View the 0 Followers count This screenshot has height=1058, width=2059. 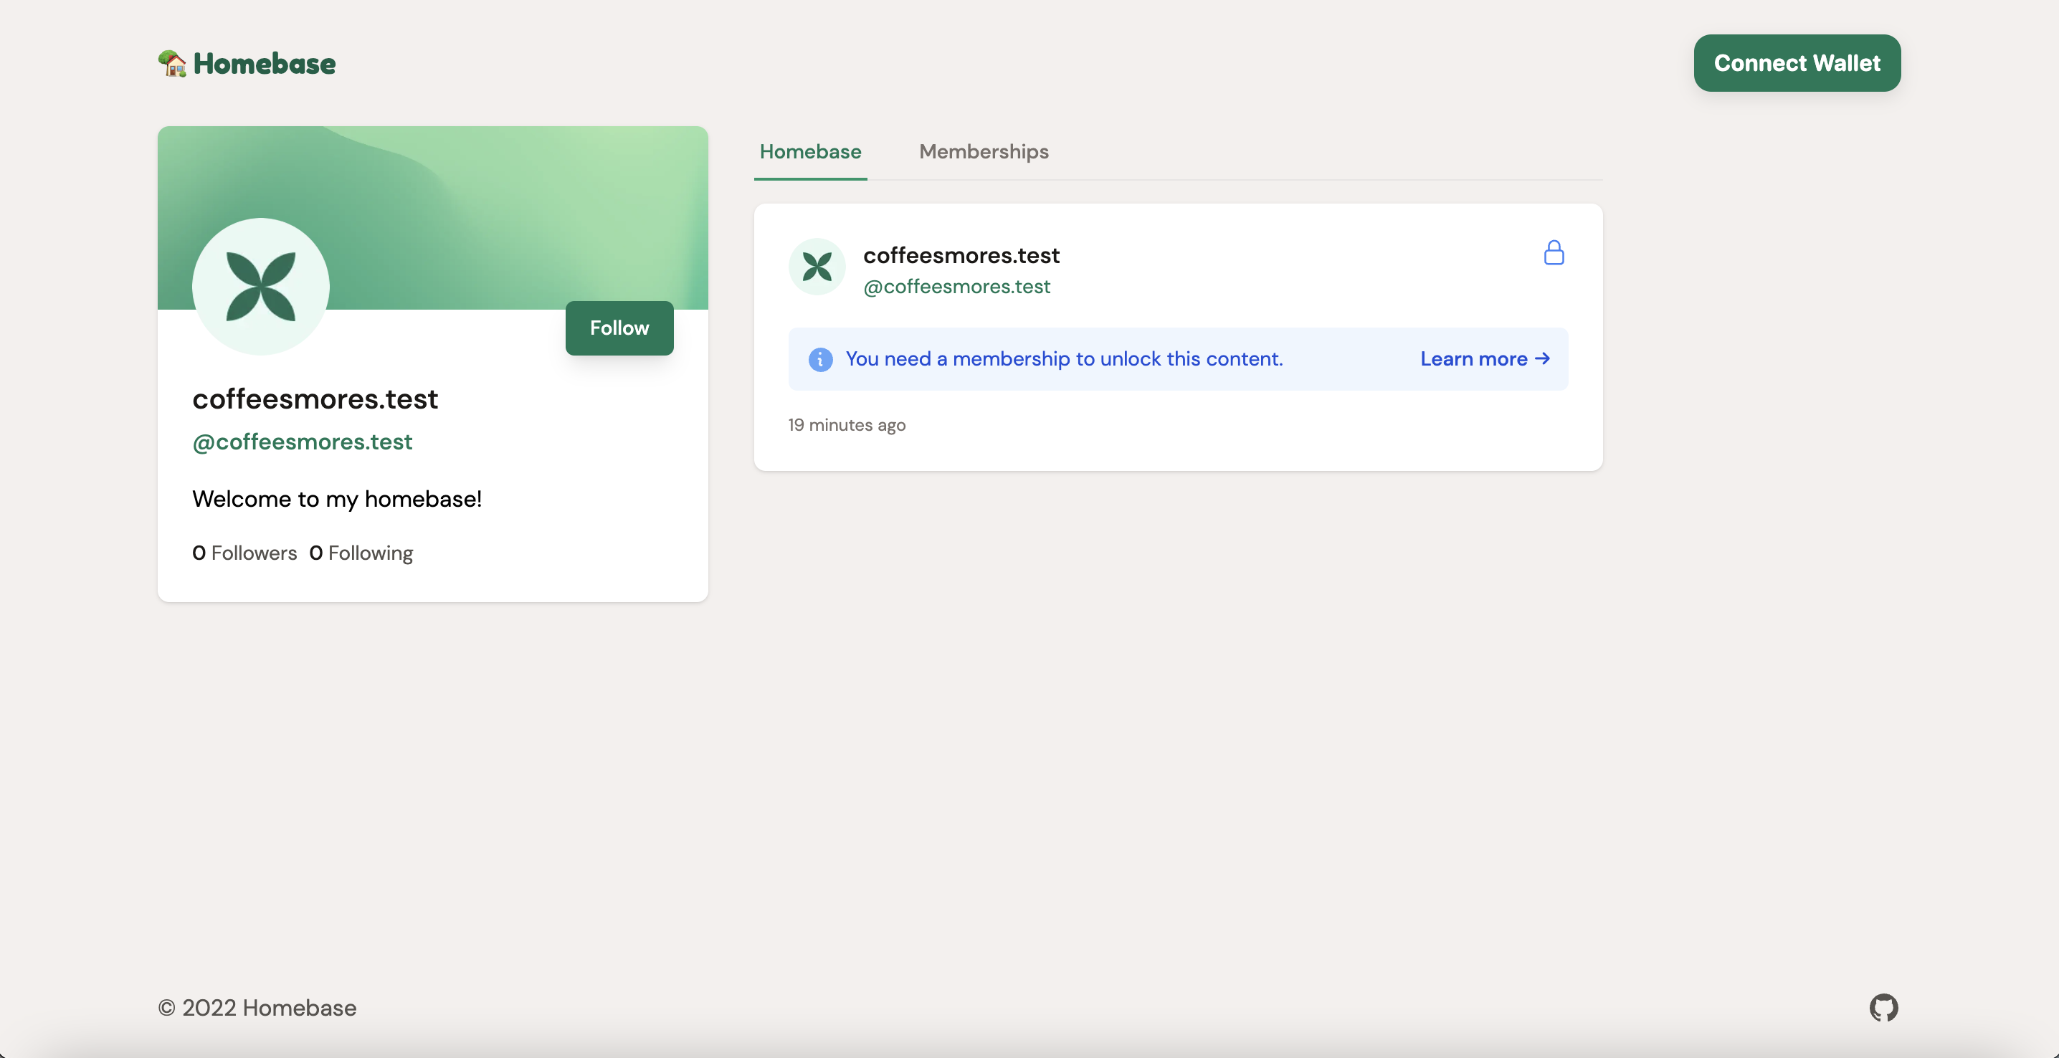pos(244,553)
